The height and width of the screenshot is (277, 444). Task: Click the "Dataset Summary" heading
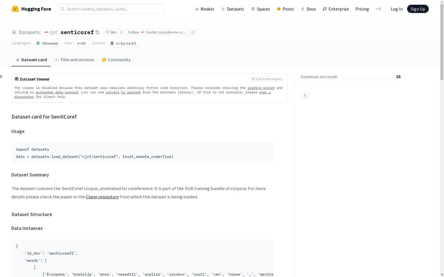[30, 175]
